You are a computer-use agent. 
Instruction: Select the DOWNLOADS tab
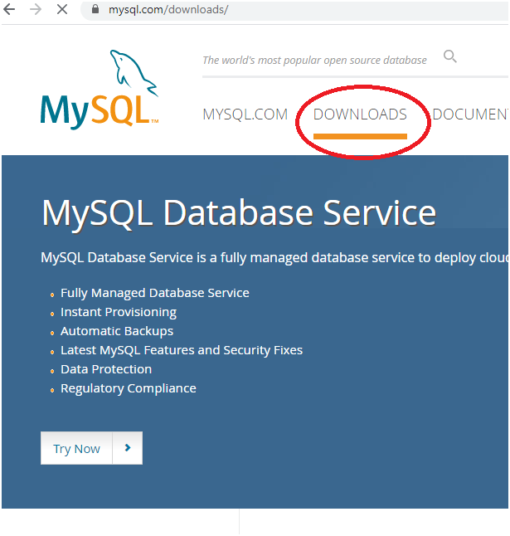360,115
